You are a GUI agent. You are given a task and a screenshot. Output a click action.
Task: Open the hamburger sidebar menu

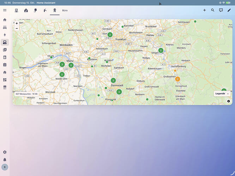click(5, 10)
